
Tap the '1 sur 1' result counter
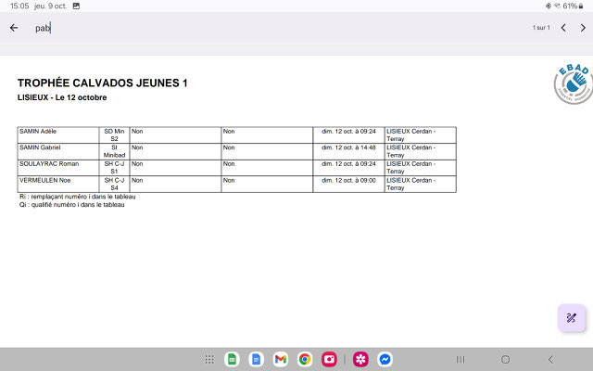[x=541, y=28]
